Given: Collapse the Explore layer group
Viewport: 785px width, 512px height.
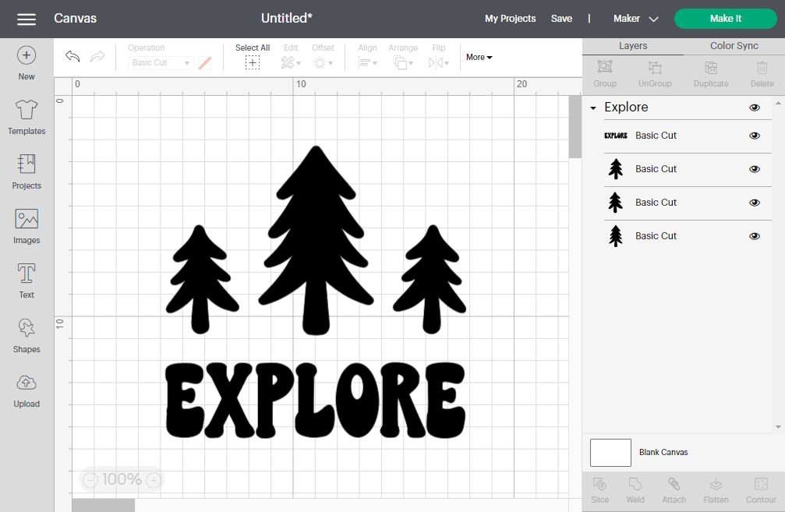Looking at the screenshot, I should [594, 107].
